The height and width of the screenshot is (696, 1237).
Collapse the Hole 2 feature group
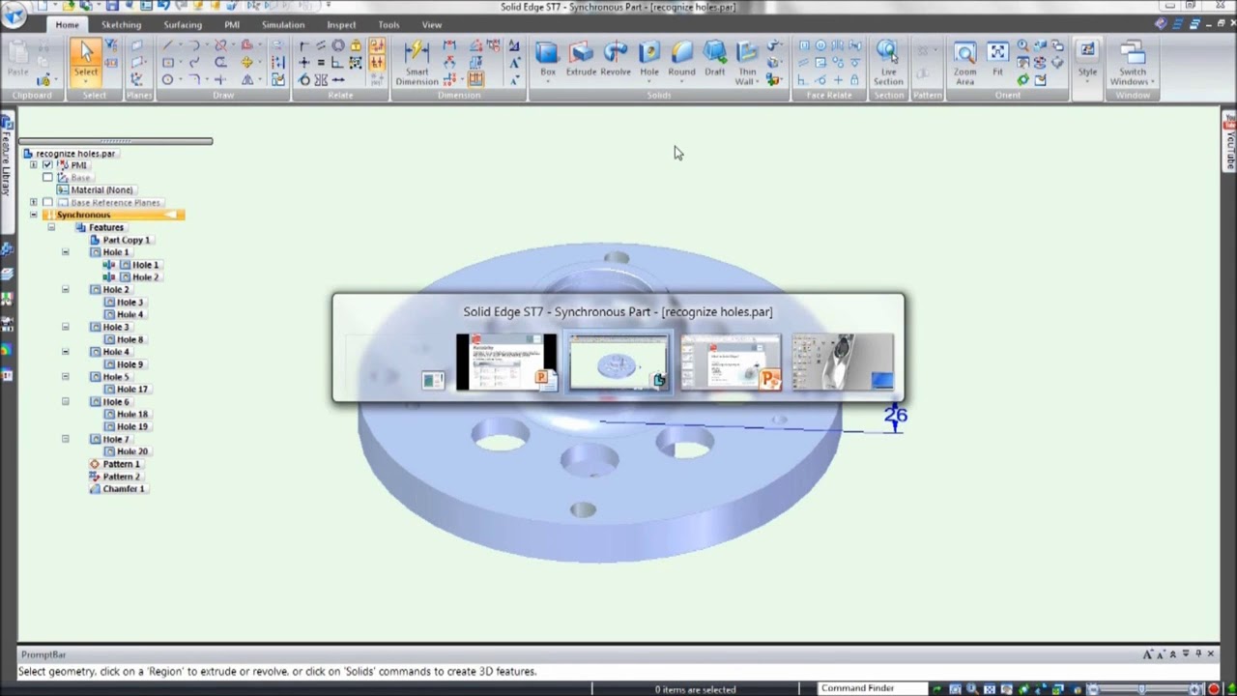[x=66, y=289]
